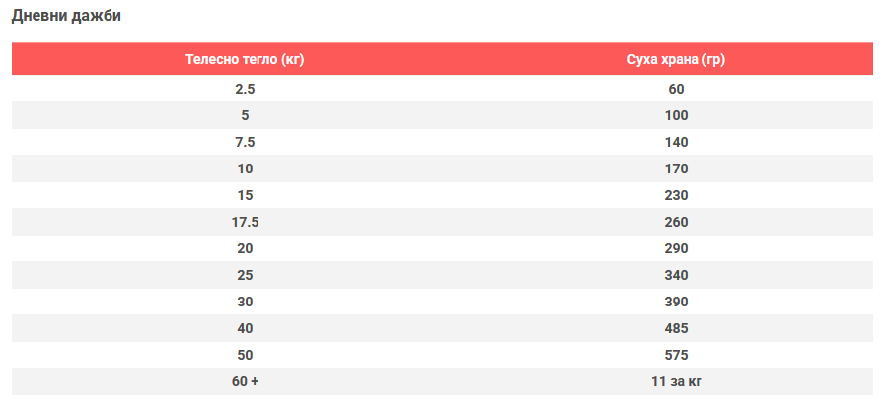
Task: Select the 2.5 body weight cell
Action: [x=245, y=89]
